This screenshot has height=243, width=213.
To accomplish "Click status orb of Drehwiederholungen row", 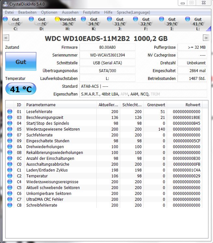I will 10,147.
